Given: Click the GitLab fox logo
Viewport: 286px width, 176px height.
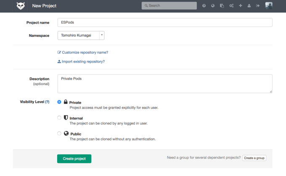Looking at the screenshot, I should pyautogui.click(x=21, y=6).
